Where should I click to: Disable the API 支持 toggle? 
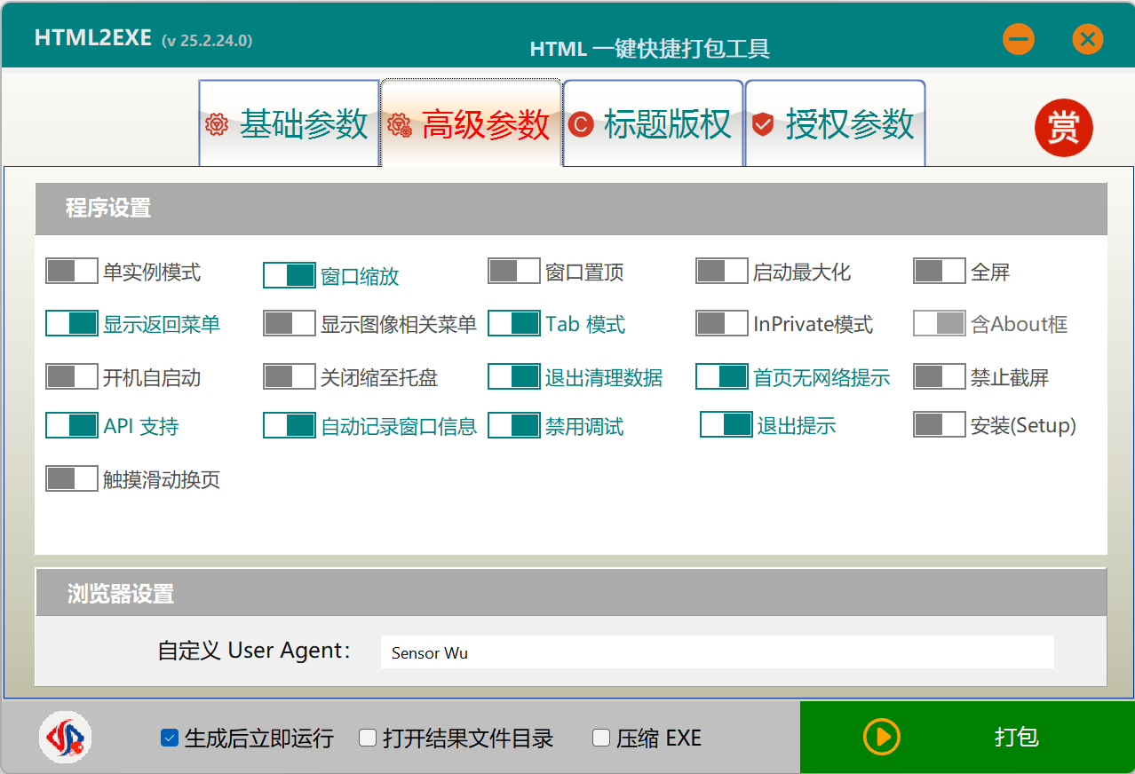[x=71, y=425]
